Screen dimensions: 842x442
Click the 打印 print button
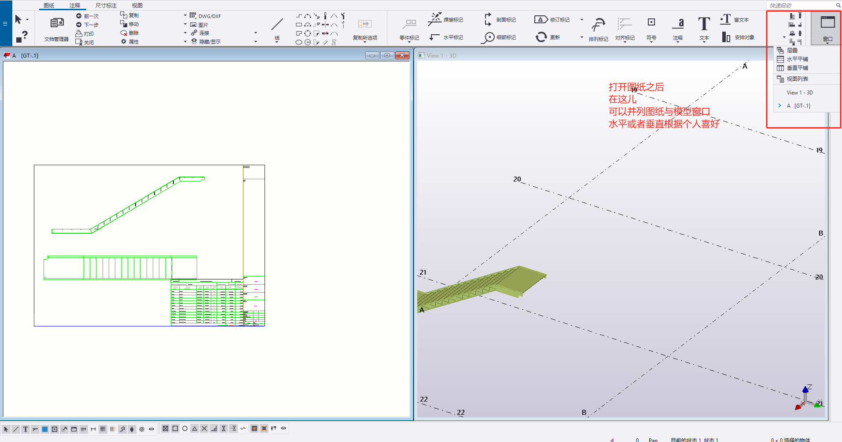[x=85, y=33]
